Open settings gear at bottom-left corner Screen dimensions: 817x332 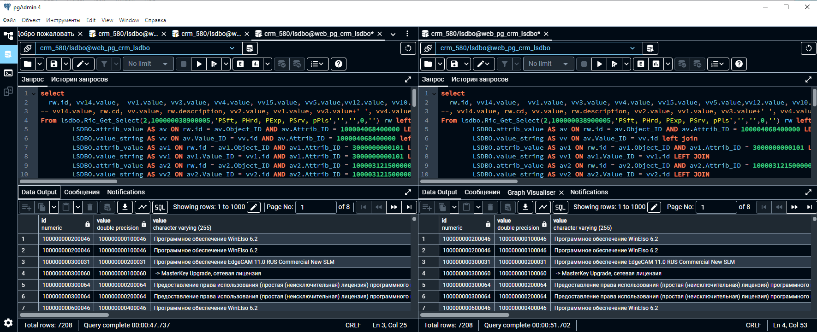[8, 322]
